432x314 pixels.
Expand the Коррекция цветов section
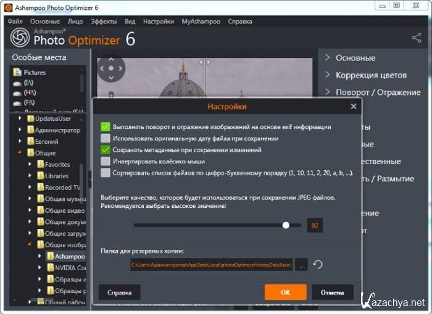coord(370,75)
